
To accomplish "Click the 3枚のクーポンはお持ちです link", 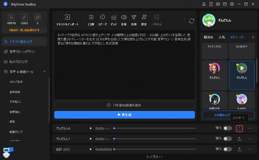I will tap(24, 30).
